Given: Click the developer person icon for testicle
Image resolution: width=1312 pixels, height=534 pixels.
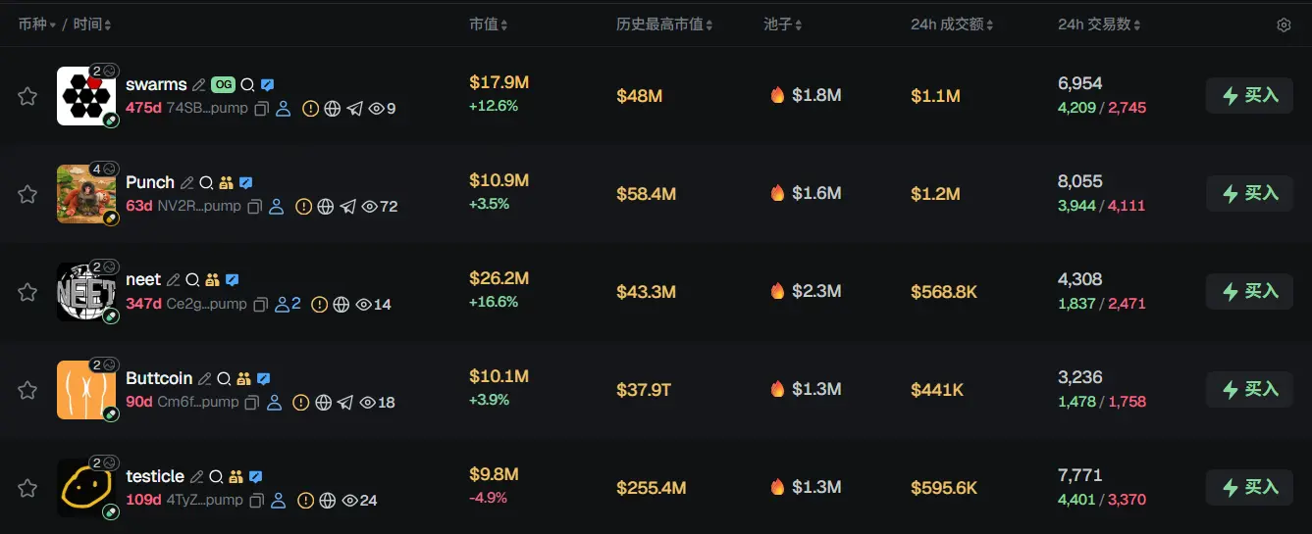Looking at the screenshot, I should point(279,501).
